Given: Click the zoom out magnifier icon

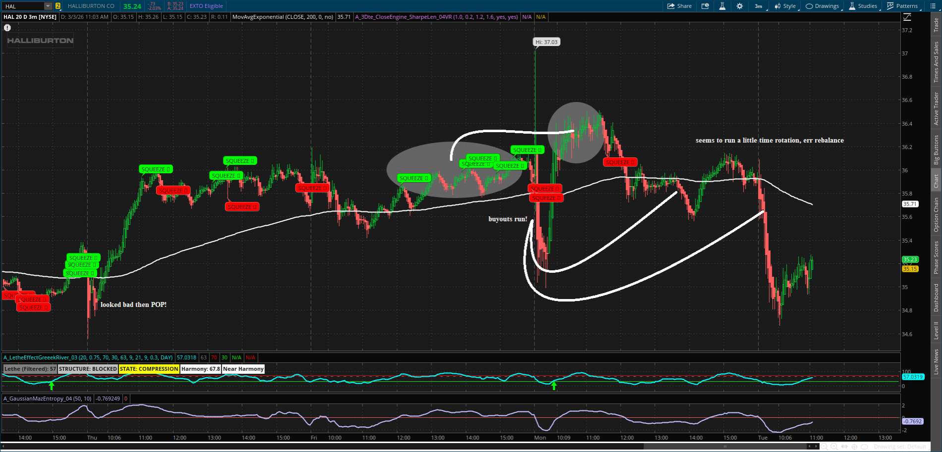Looking at the screenshot, I should pyautogui.click(x=824, y=447).
